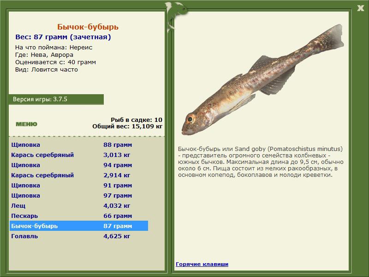Click the Pomatoschistus minutus description text
The image size is (369, 277).
pos(261,162)
